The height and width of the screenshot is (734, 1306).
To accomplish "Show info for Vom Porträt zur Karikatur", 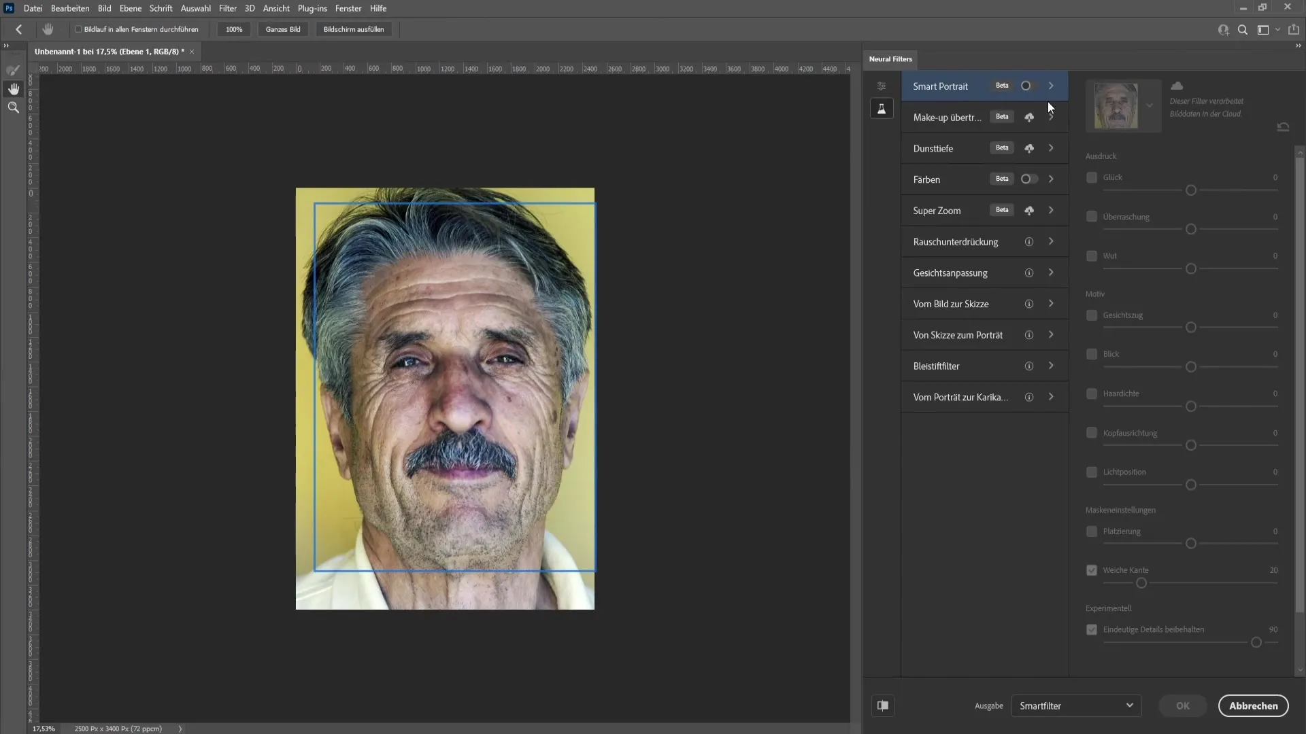I will pyautogui.click(x=1029, y=398).
